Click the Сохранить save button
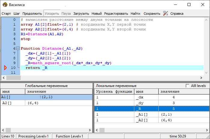210x139 pixels. 152,14
